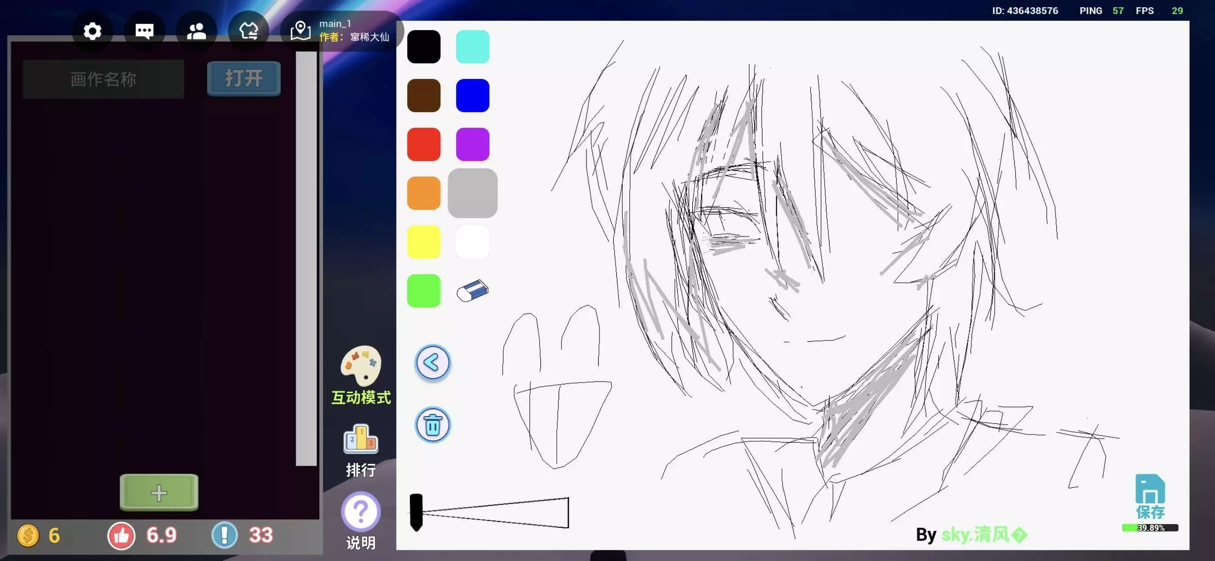This screenshot has width=1215, height=561.
Task: Open the chat bubble icon
Action: [x=144, y=32]
